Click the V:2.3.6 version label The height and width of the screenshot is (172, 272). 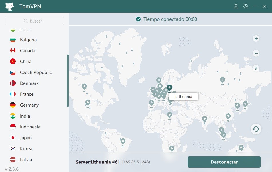(12, 169)
